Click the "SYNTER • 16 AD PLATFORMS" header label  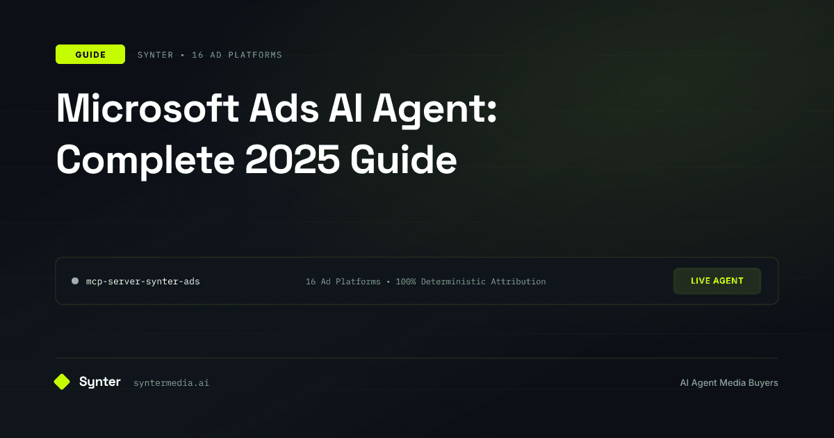(209, 55)
